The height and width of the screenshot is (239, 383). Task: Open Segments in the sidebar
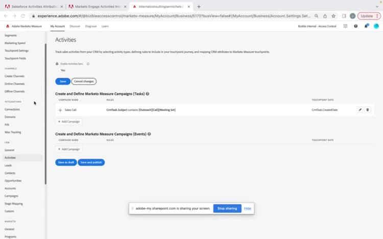pos(11,35)
